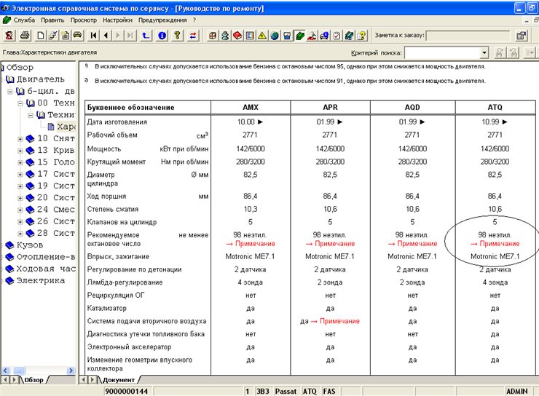Click the dark teal book icon
The width and height of the screenshot is (539, 396).
349,36
